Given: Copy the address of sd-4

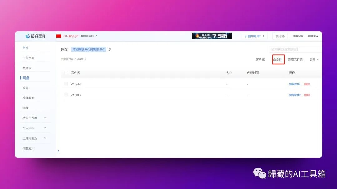Looking at the screenshot, I should 295,95.
